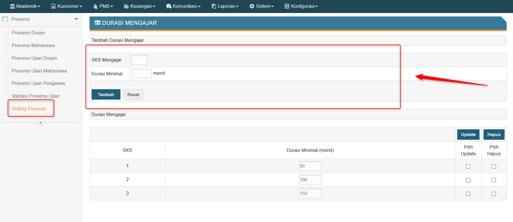Click the Sistem gear icon
Image resolution: width=513 pixels, height=222 pixels.
[252, 6]
